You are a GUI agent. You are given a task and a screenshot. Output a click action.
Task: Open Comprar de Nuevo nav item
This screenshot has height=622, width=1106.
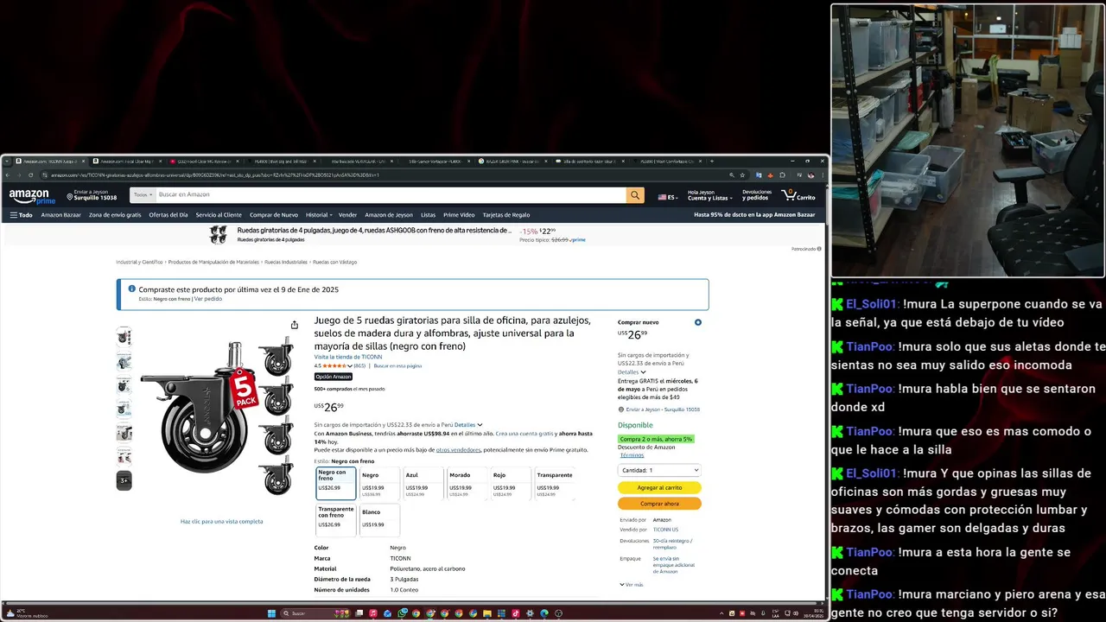pos(274,215)
